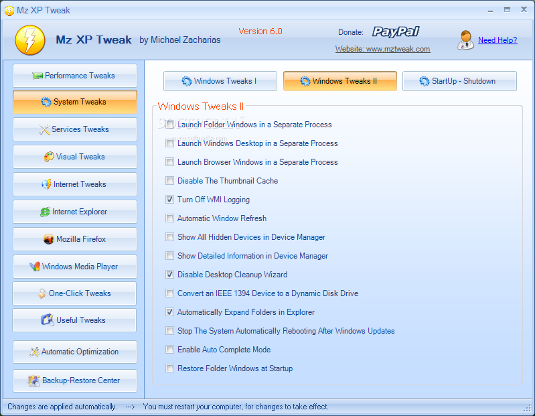Screen dimensions: 535x416
Task: Click the One-Click Tweaks icon
Action: pos(42,293)
